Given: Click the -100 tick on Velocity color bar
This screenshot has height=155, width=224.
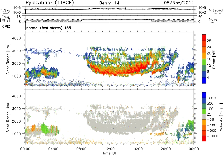Looking at the screenshot, I should pyautogui.click(x=212, y=125).
